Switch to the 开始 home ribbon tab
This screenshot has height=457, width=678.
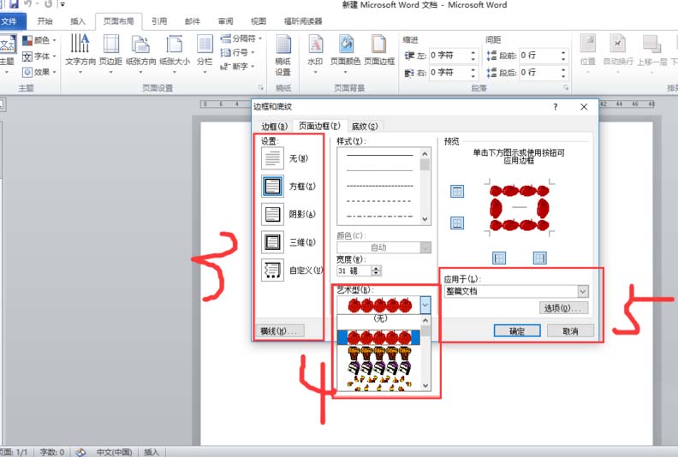45,21
